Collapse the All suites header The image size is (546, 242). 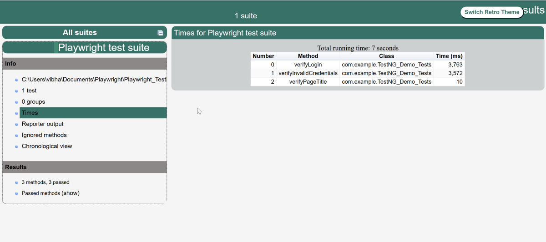click(80, 33)
